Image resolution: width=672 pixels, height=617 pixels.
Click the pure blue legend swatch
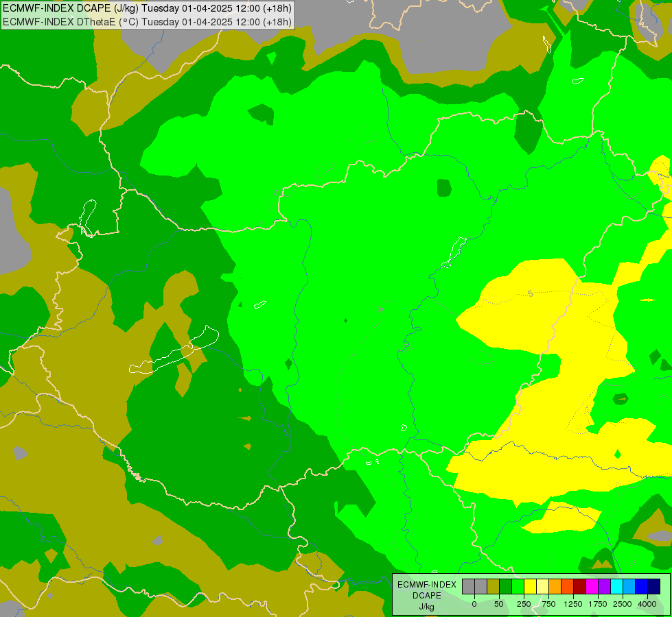[641, 587]
